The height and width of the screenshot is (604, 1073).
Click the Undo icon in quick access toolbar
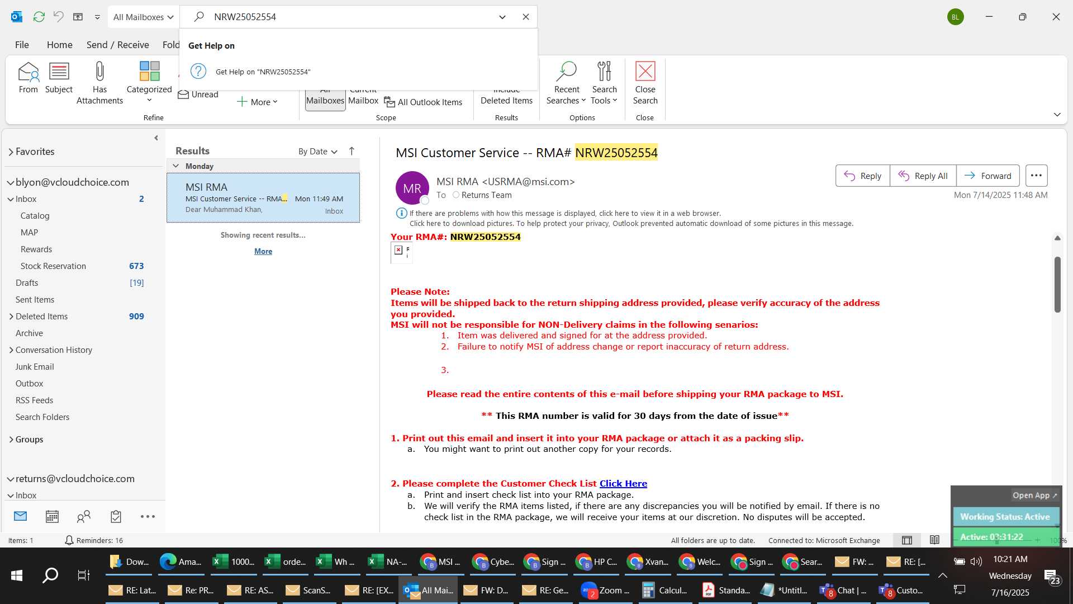click(58, 17)
